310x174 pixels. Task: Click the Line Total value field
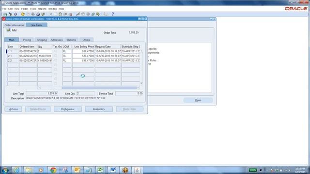(x=42, y=93)
